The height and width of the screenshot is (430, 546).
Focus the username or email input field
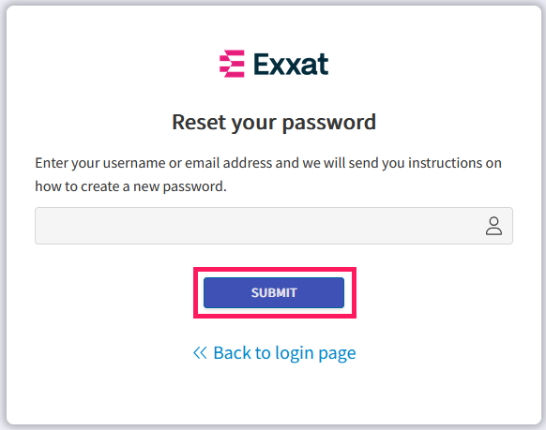[x=274, y=226]
